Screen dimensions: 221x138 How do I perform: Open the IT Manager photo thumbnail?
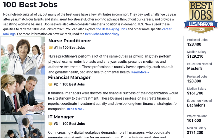point(22,126)
